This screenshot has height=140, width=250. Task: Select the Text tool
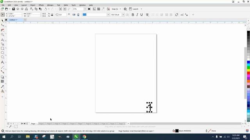pos(2,62)
